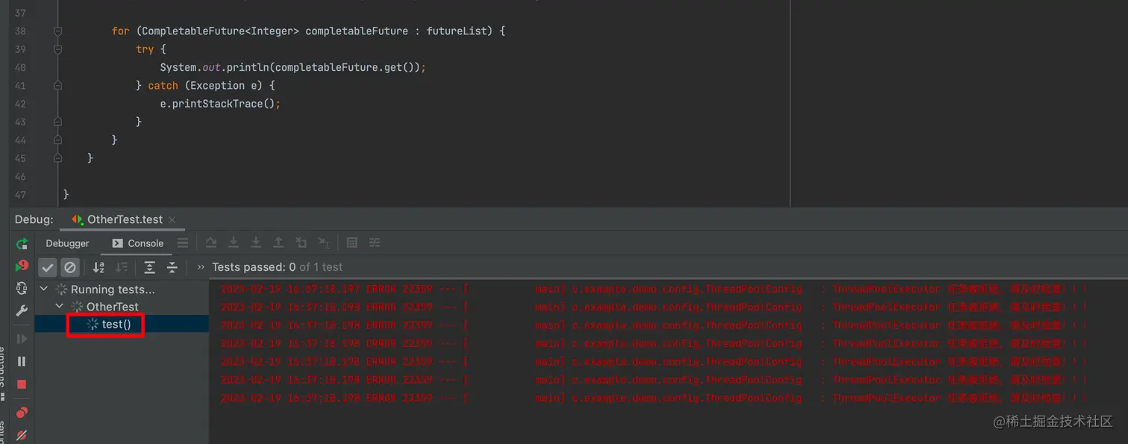Click futureList variable in for loop
This screenshot has width=1128, height=444.
point(457,31)
